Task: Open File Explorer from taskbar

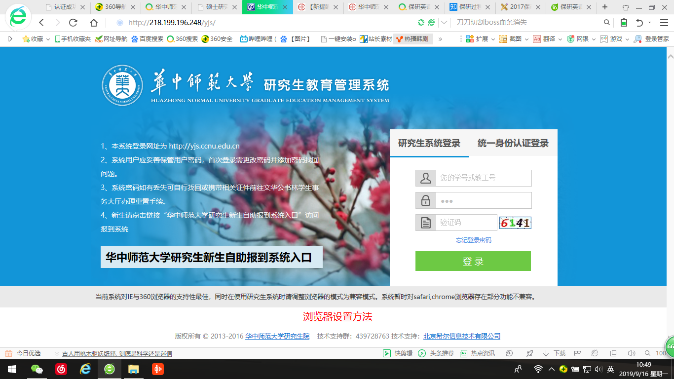Action: (134, 369)
